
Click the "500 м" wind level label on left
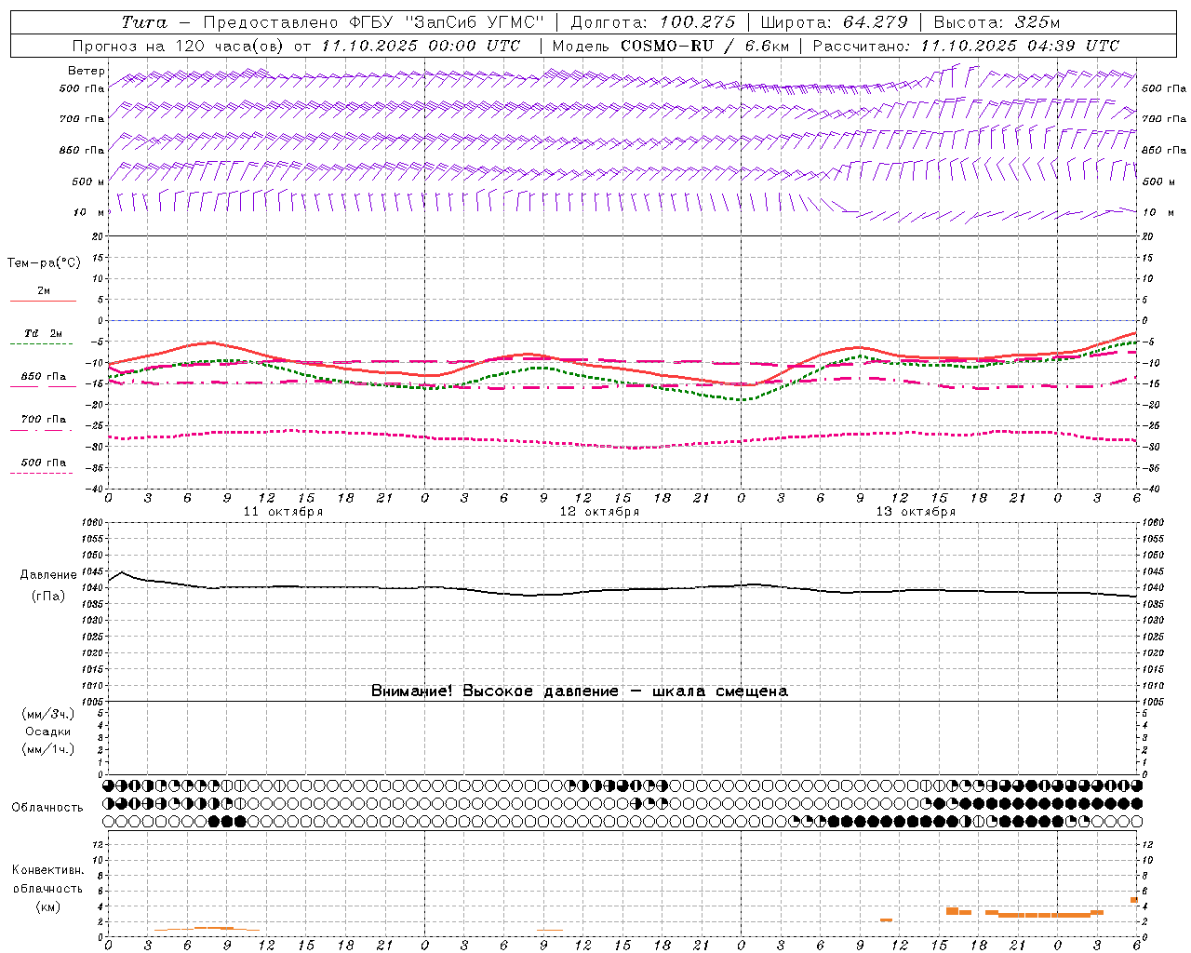click(x=88, y=181)
